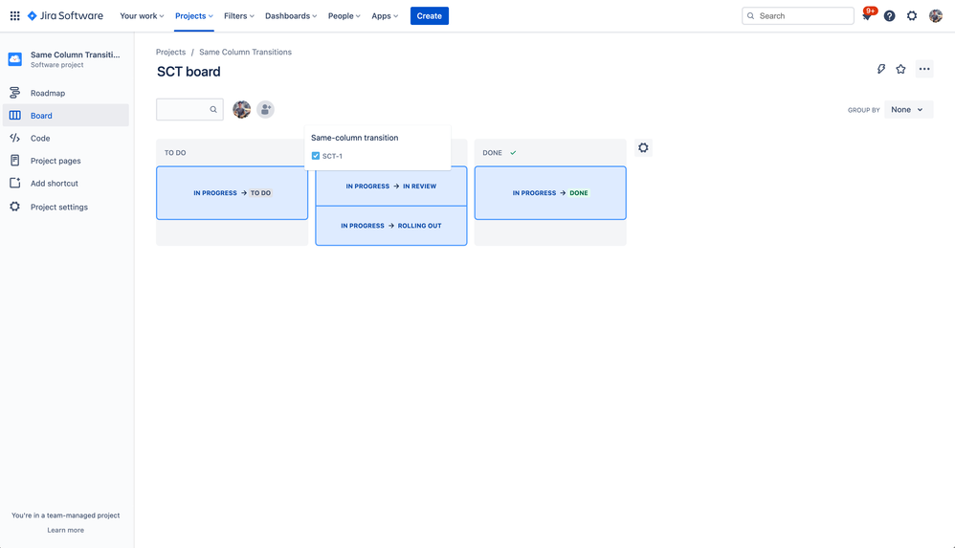Click Add shortcut in the sidebar

66,184
